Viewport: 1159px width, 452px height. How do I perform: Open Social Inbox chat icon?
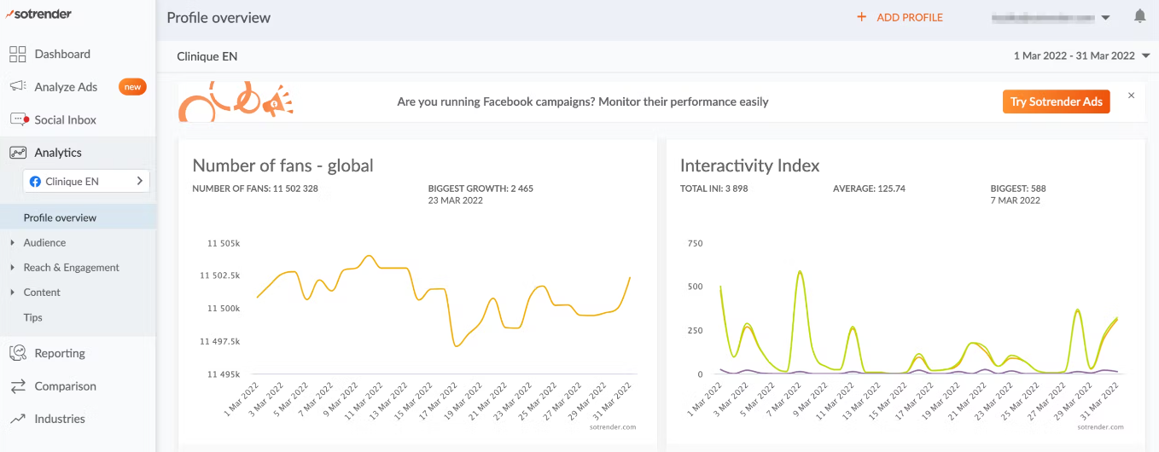pyautogui.click(x=19, y=120)
